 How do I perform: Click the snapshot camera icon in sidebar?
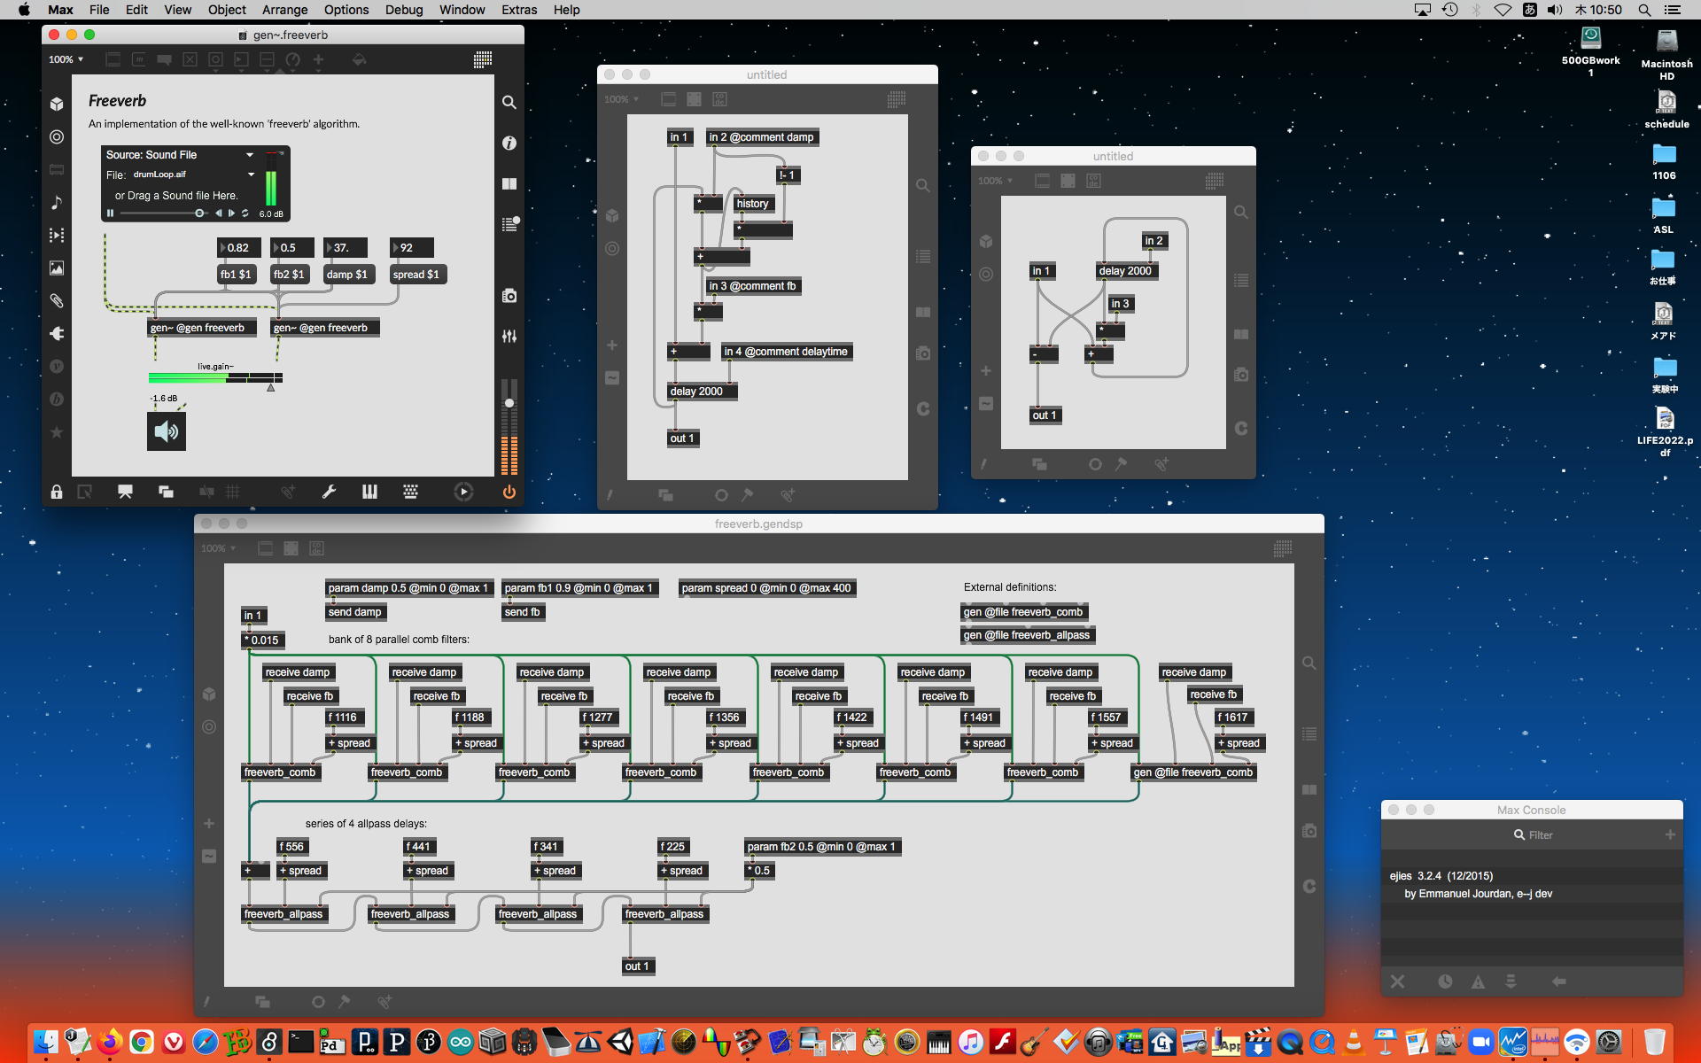coord(509,296)
